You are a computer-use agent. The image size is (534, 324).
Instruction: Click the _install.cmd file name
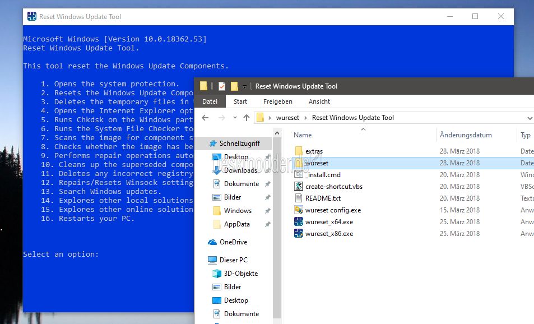[323, 174]
